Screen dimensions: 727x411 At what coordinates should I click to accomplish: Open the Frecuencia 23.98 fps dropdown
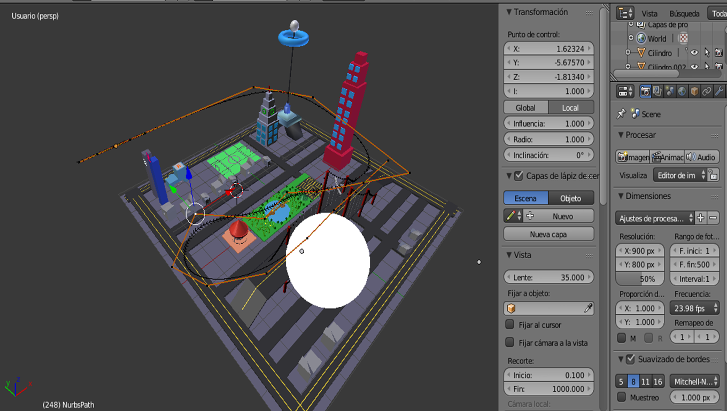(694, 308)
